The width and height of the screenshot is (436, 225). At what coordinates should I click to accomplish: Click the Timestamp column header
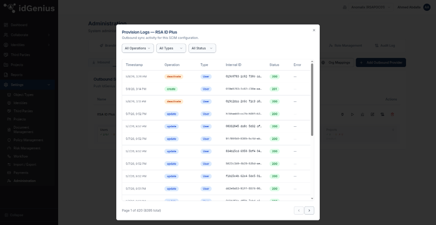tap(134, 65)
